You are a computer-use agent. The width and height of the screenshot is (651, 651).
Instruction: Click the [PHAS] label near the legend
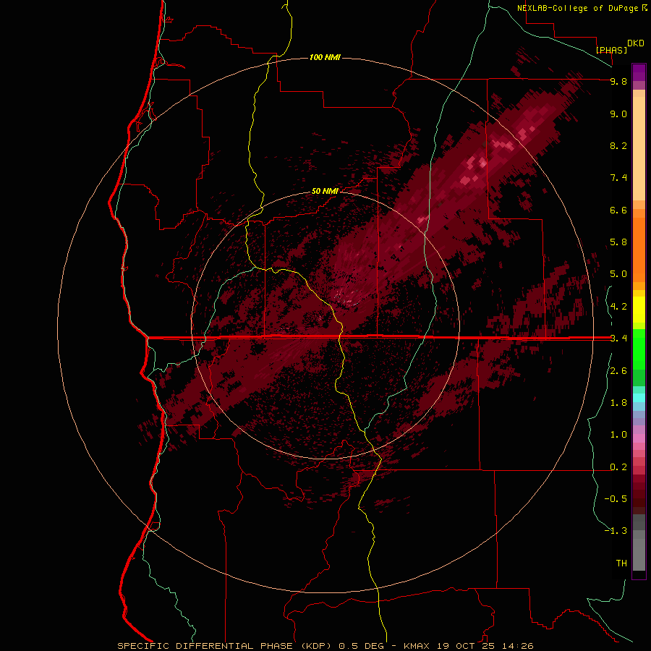(611, 50)
